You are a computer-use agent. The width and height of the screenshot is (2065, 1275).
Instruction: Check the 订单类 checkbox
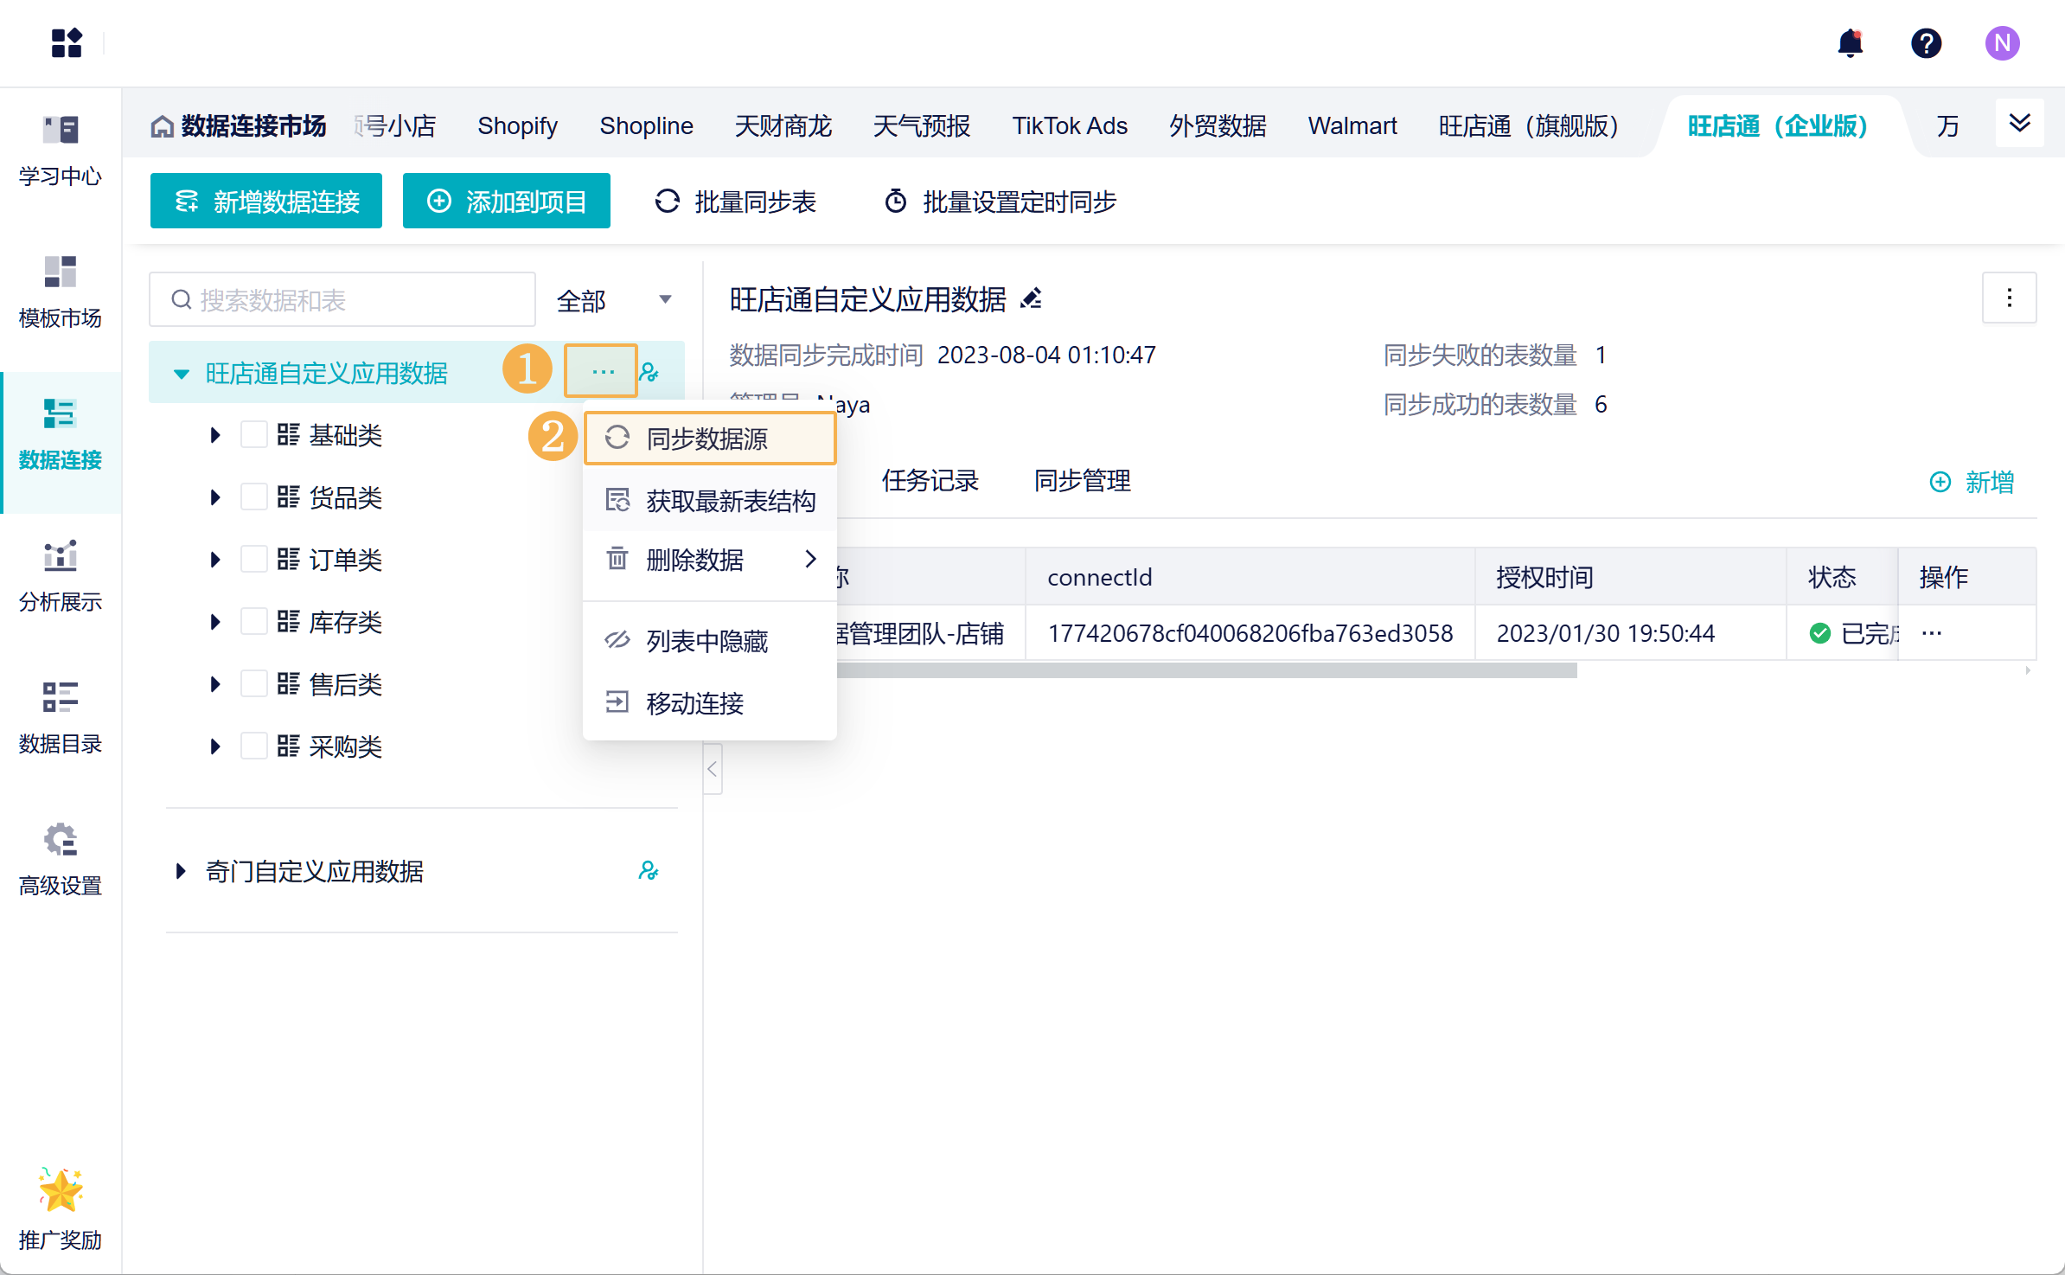point(253,560)
